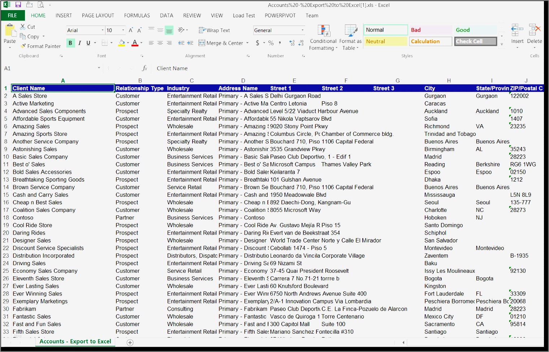Click the Insert Function fx button

click(144, 68)
